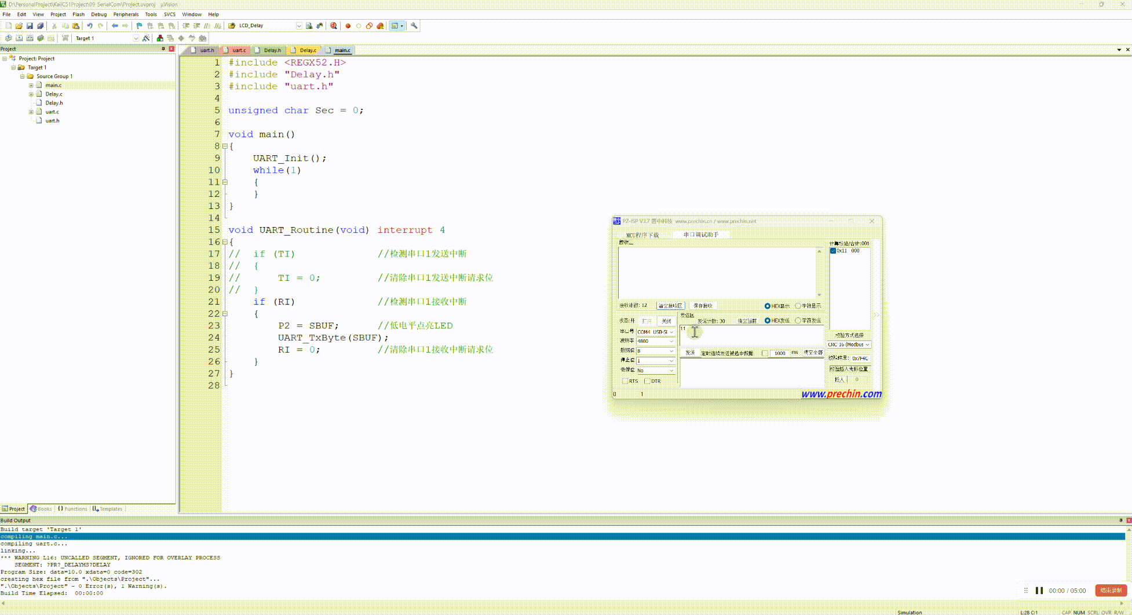This screenshot has height=615, width=1132.
Task: Click the Translate current file icon
Action: 8,38
